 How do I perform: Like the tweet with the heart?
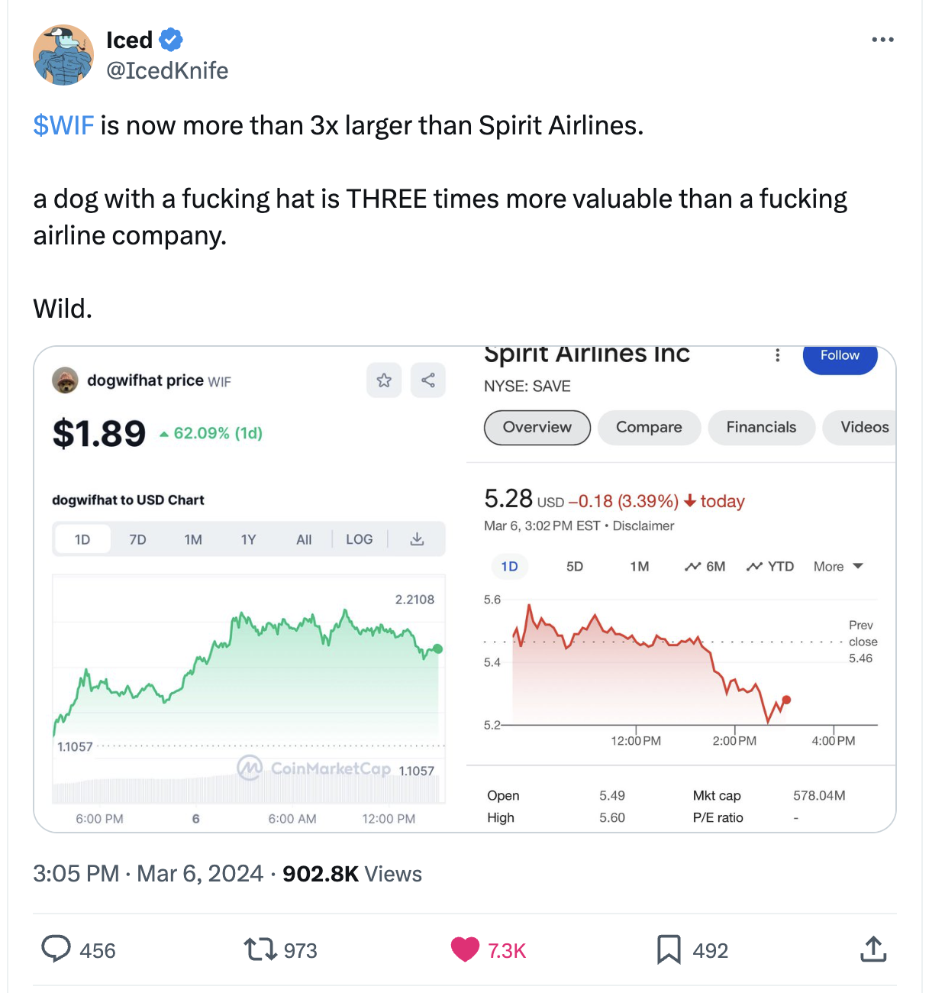coord(463,949)
